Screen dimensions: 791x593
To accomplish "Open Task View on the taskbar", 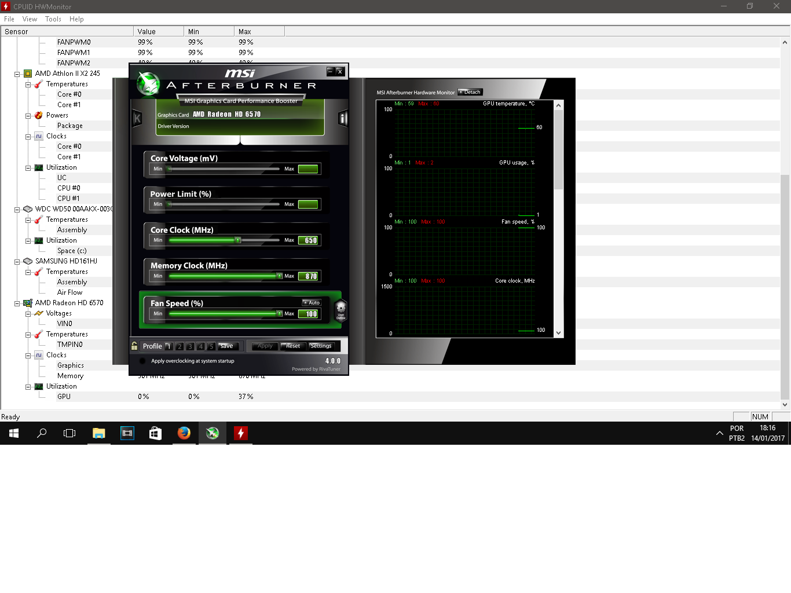I will (69, 433).
